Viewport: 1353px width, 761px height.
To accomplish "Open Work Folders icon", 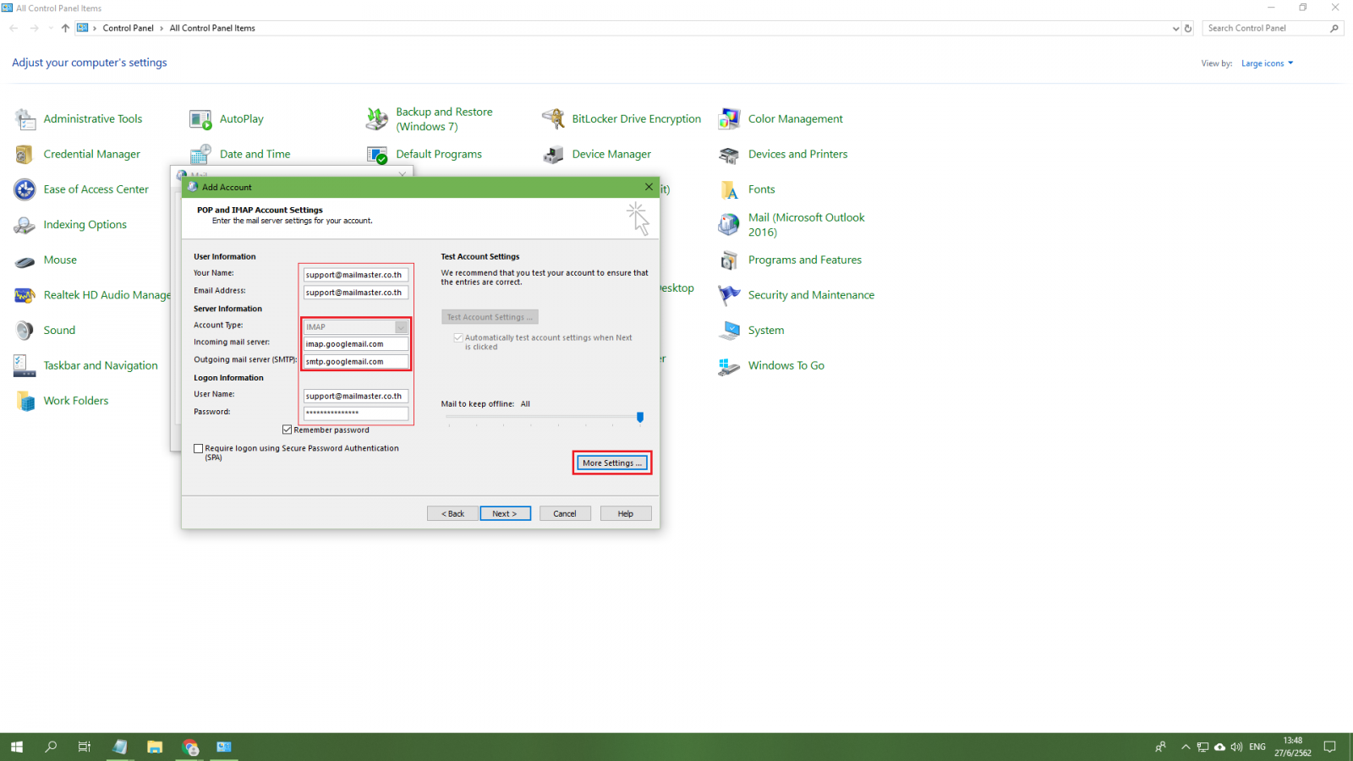I will point(25,401).
